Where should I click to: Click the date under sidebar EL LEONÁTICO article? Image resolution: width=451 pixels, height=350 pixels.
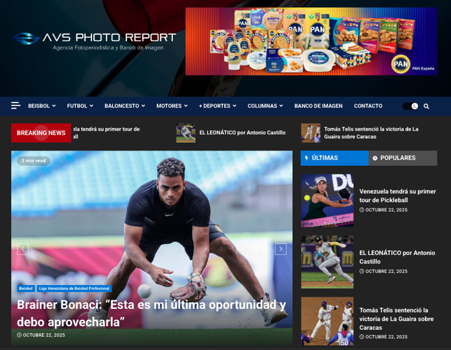click(383, 271)
